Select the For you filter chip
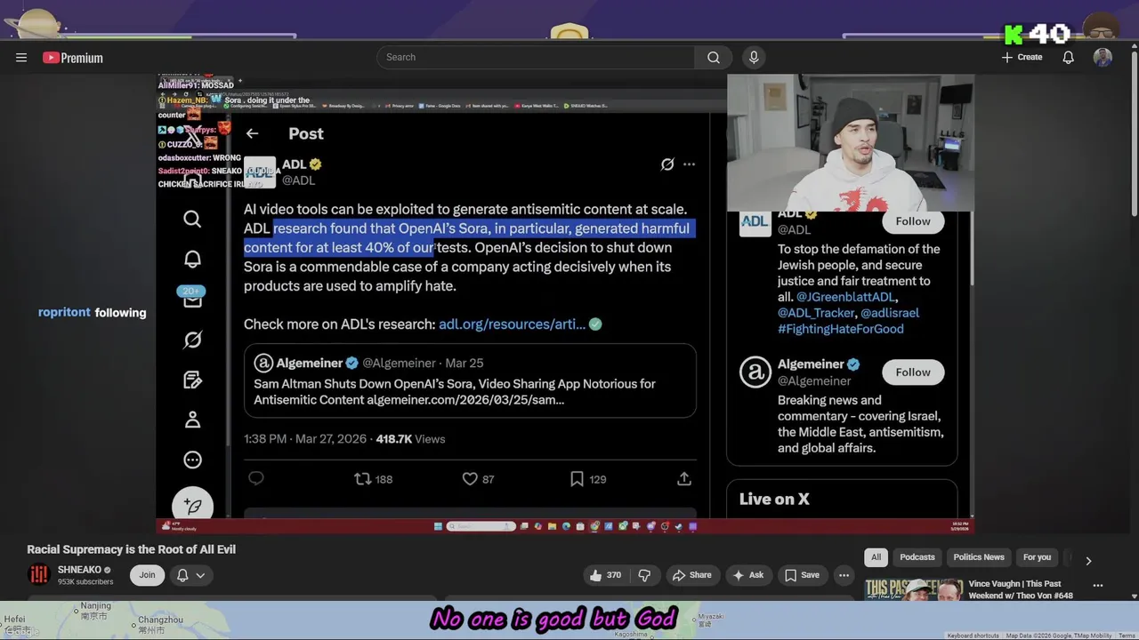 coord(1037,557)
